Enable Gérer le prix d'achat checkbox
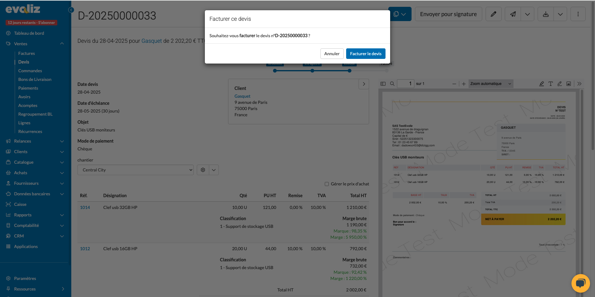Screen dimensions: 595x297 327,184
